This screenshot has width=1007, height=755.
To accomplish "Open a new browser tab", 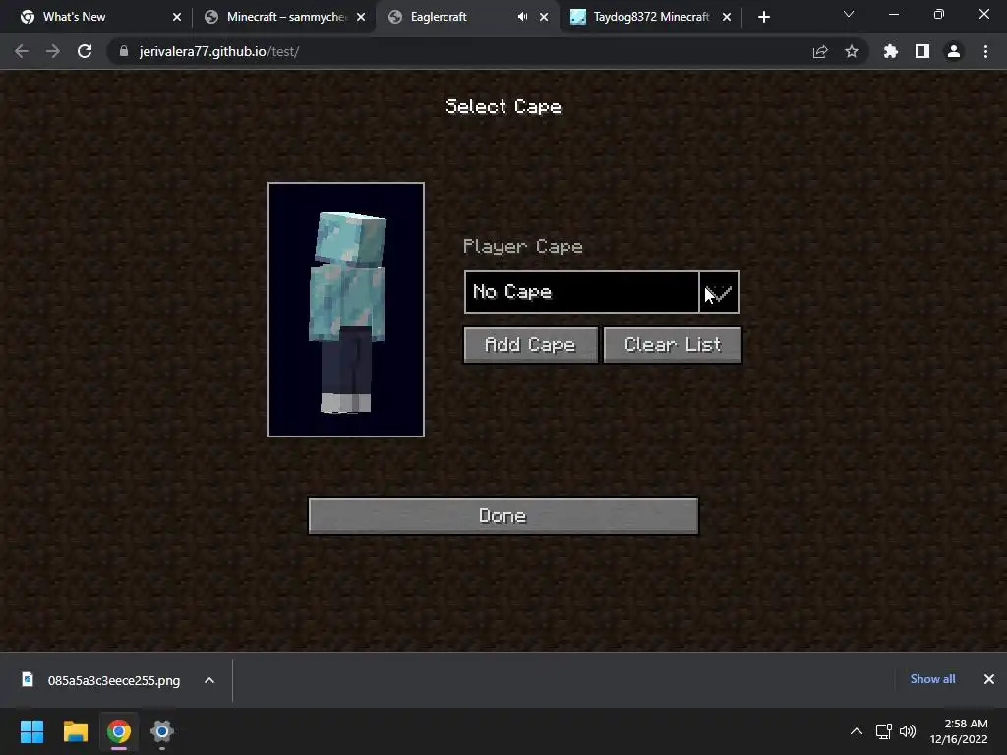I will pyautogui.click(x=763, y=17).
